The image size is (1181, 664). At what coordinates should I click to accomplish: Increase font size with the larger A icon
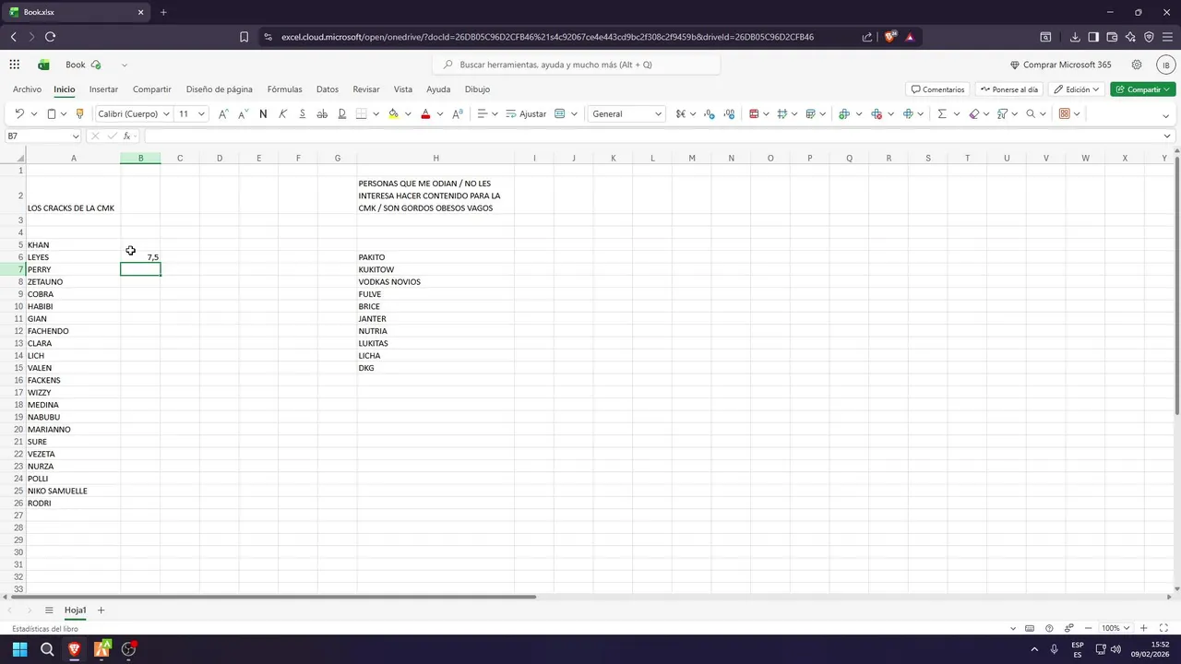[223, 113]
